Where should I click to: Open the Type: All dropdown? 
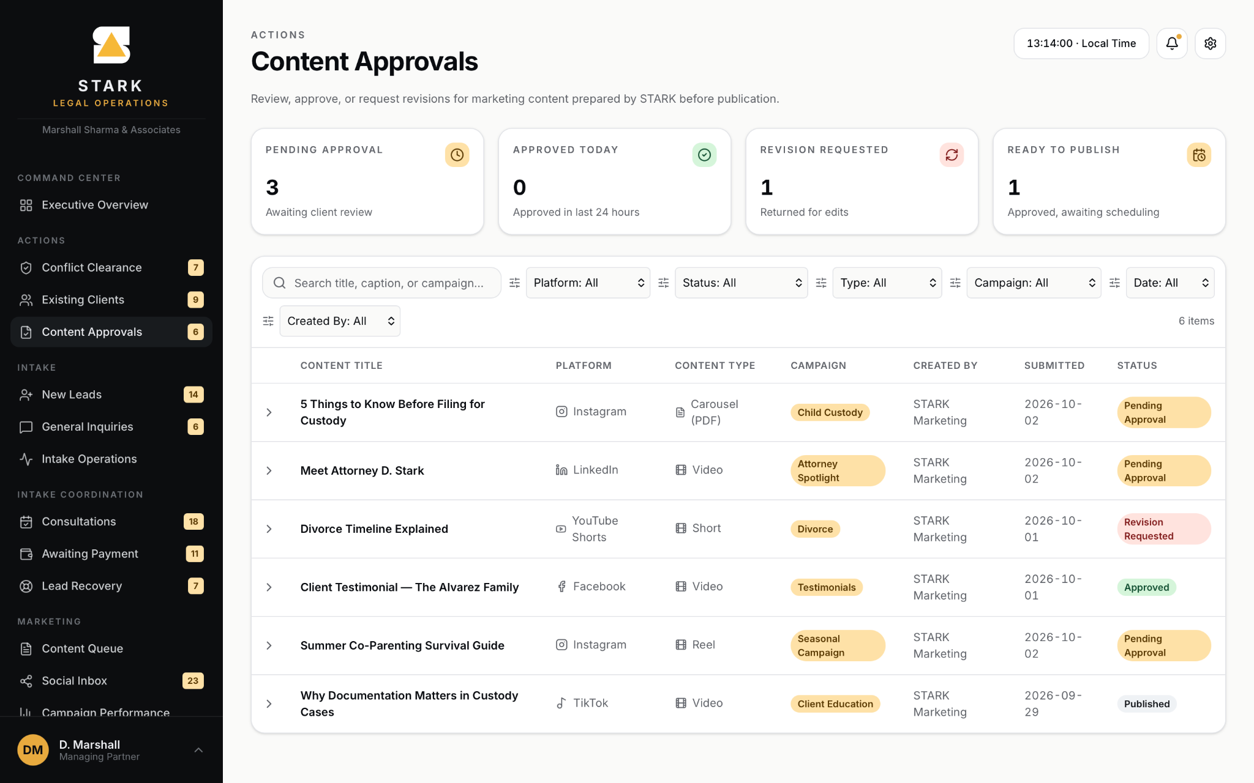coord(887,283)
